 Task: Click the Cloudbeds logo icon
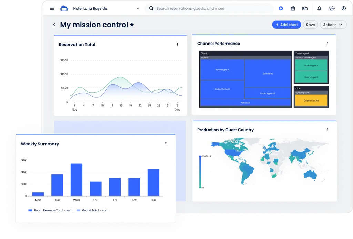click(64, 8)
